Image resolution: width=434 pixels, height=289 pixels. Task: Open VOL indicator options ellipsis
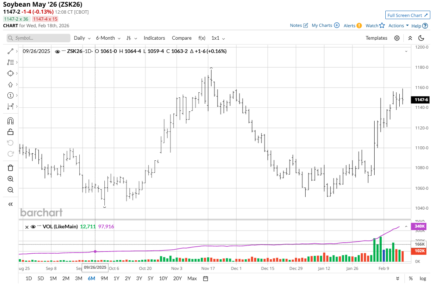pyautogui.click(x=39, y=226)
